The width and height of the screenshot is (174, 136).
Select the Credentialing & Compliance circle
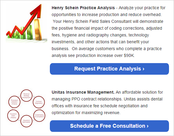(x=39, y=116)
